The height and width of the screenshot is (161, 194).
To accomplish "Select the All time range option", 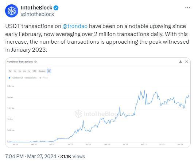I will (x=49, y=71).
